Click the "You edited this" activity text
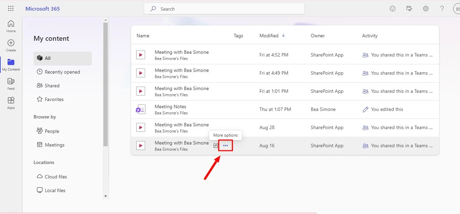 (387, 109)
